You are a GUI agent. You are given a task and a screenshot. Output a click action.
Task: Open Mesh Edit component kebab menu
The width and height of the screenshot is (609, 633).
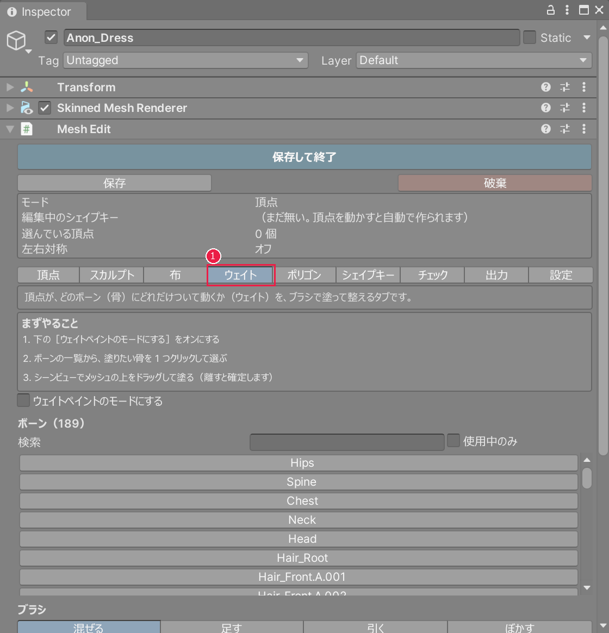(584, 129)
